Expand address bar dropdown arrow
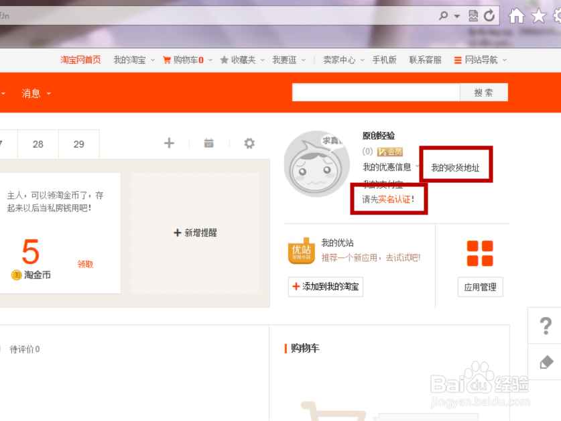Screen dimensions: 561x421 click(x=457, y=16)
